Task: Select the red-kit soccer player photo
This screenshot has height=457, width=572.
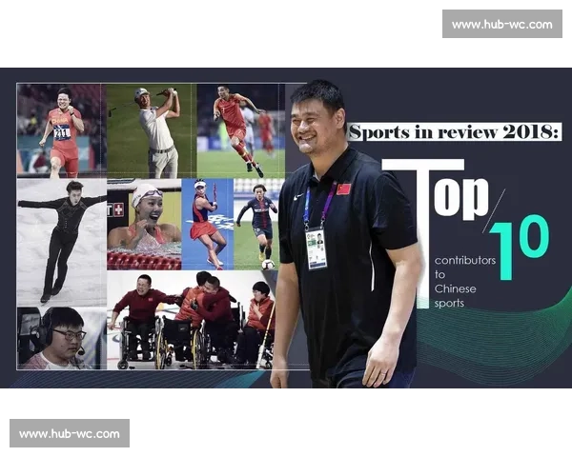Action: pyautogui.click(x=241, y=130)
